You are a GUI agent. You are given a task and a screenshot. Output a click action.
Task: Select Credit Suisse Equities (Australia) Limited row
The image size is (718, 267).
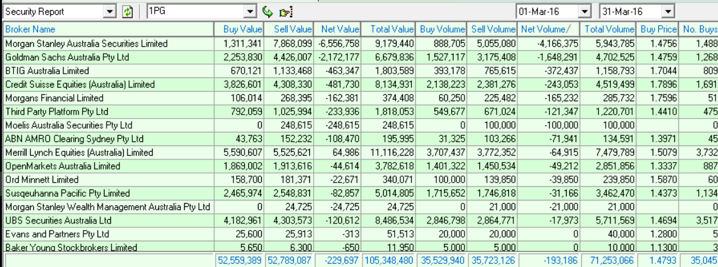point(361,85)
